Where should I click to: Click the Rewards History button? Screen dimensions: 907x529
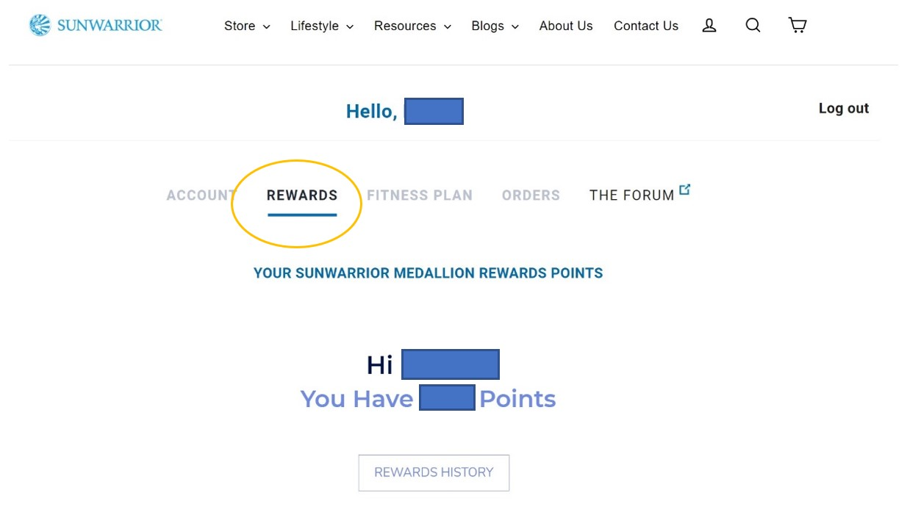[434, 472]
